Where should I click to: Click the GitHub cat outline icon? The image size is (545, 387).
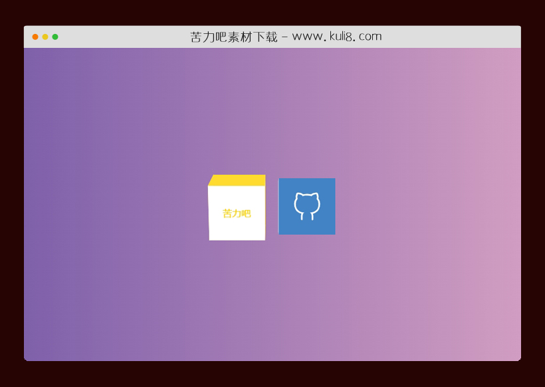307,205
